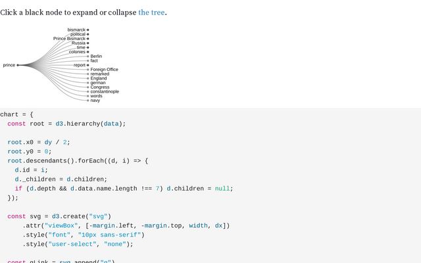421x263 pixels.
Task: Click the "chart = {" code line
Action: click(x=16, y=114)
